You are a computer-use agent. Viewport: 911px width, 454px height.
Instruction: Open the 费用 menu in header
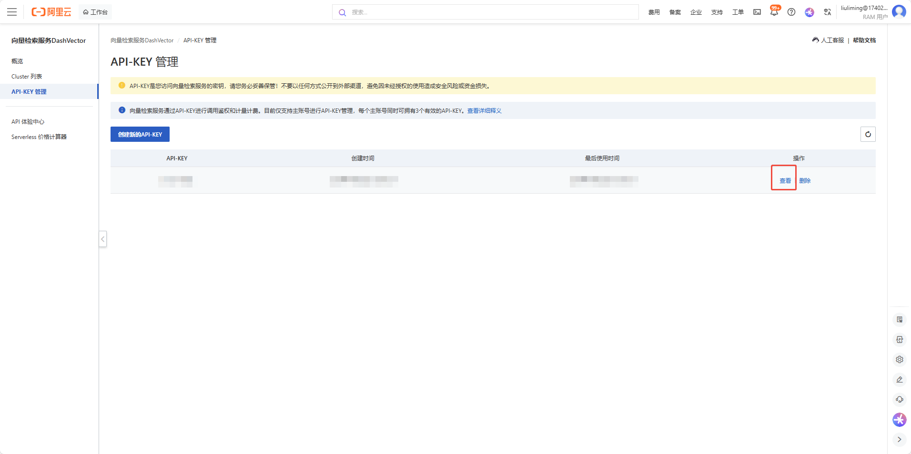pyautogui.click(x=654, y=12)
